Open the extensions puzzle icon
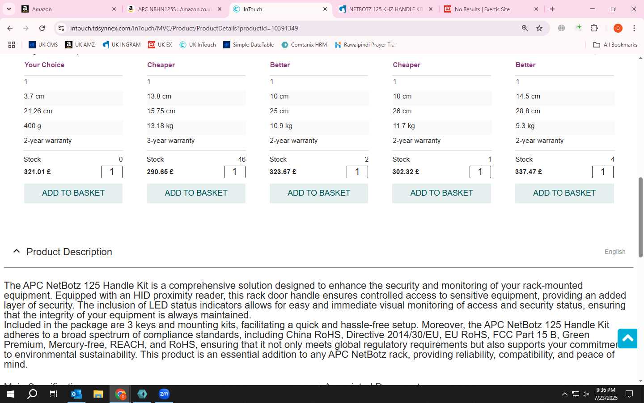This screenshot has height=403, width=644. (x=594, y=28)
